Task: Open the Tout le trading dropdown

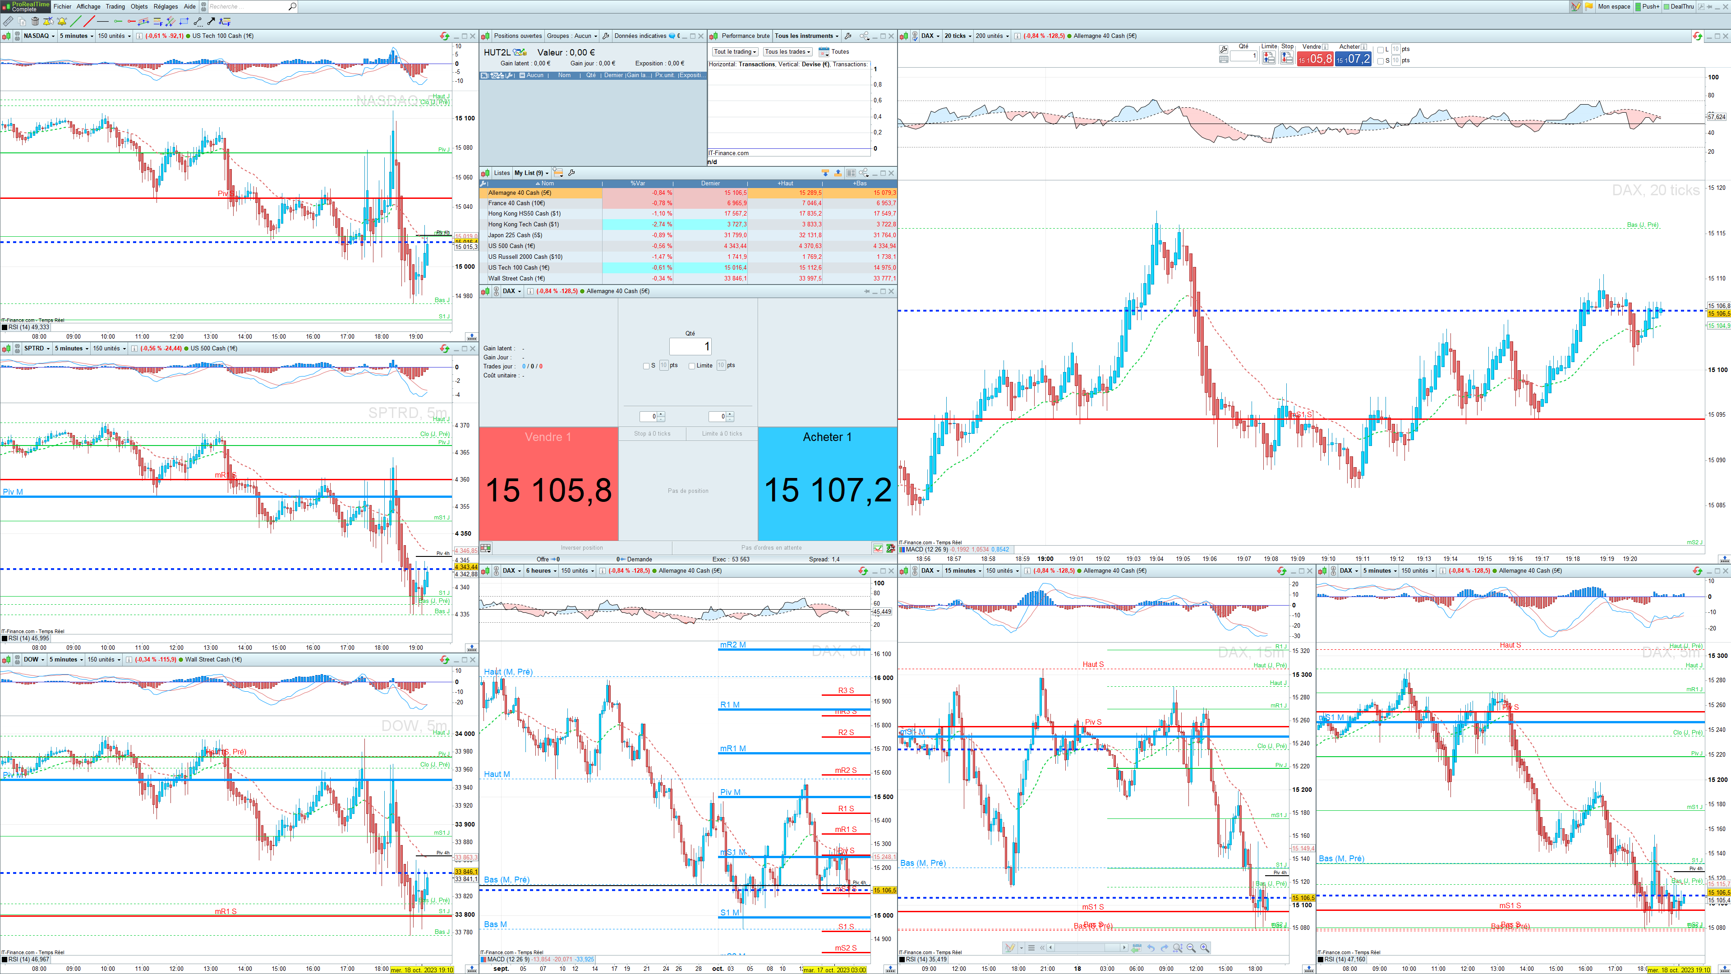Action: [735, 52]
